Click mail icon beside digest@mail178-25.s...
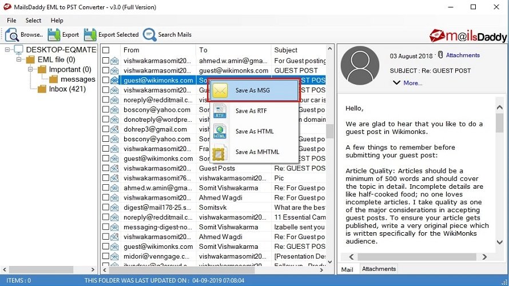Screen dimensions: 509x286 [x=114, y=208]
